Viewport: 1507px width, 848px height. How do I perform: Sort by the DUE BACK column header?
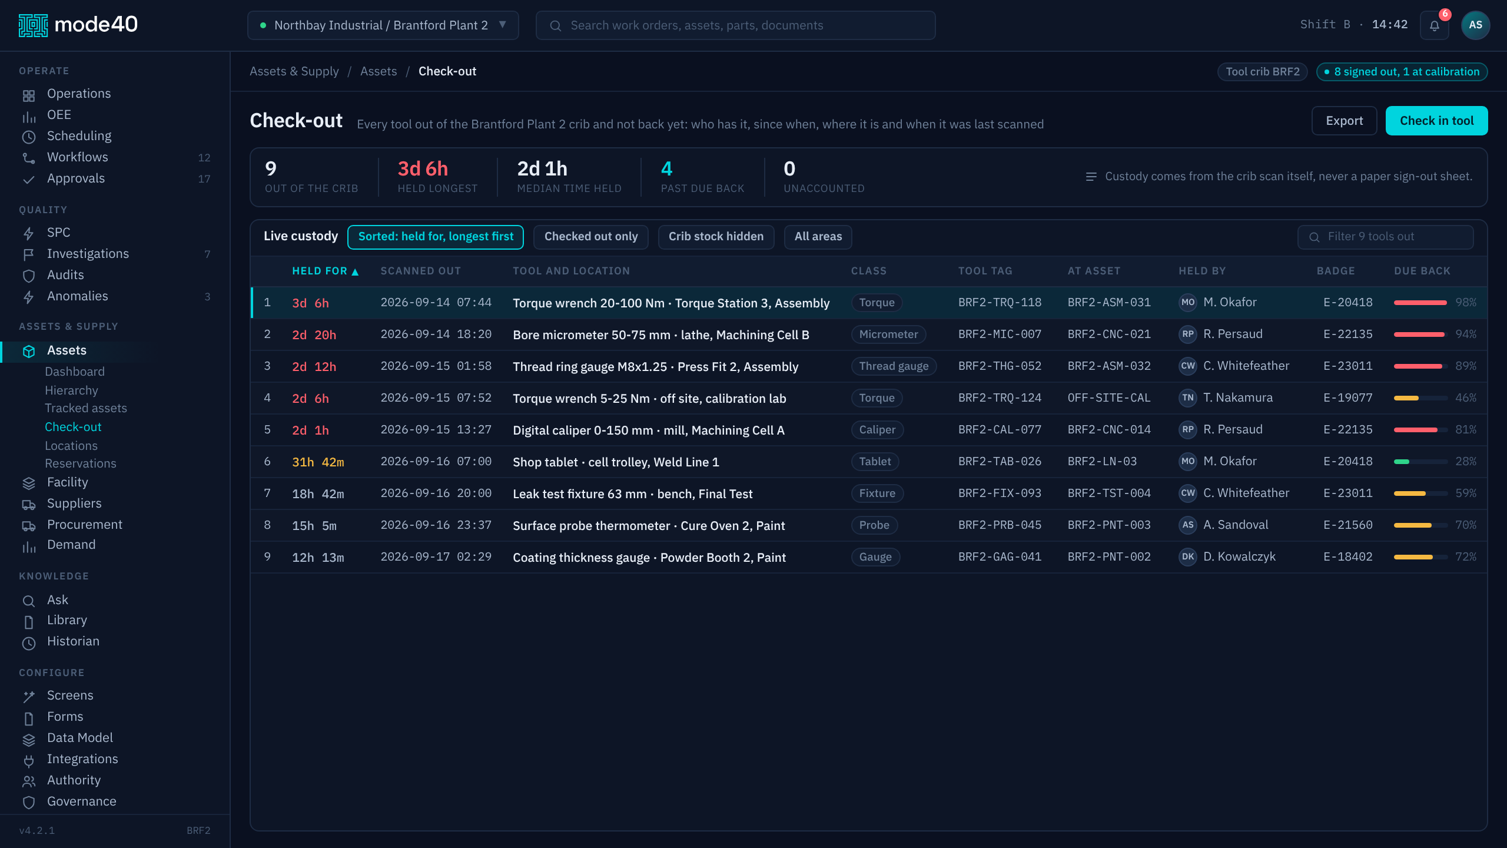1422,271
